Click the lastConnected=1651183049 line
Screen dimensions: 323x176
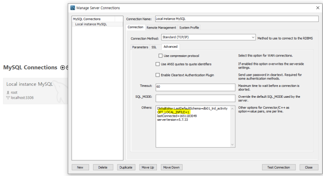177,116
